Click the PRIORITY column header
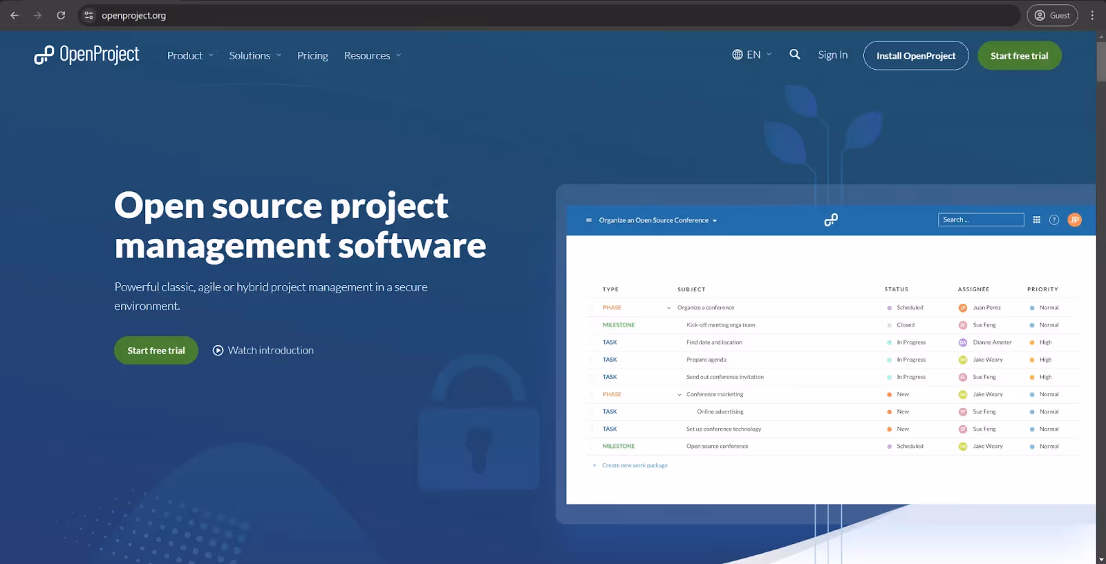 point(1042,289)
